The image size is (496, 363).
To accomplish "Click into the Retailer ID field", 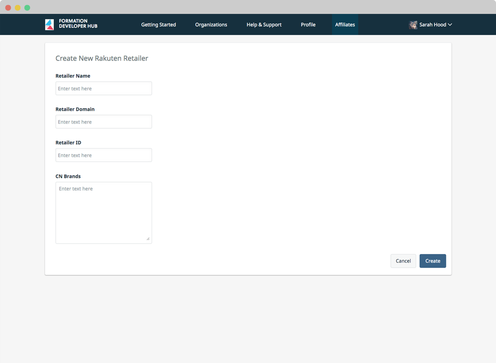I will tap(104, 155).
